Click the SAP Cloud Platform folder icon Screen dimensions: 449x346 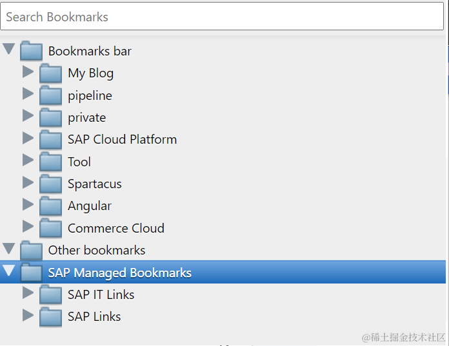point(51,140)
